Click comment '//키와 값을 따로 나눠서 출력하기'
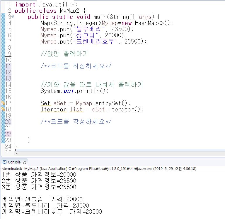225x219 pixels. [x=92, y=85]
